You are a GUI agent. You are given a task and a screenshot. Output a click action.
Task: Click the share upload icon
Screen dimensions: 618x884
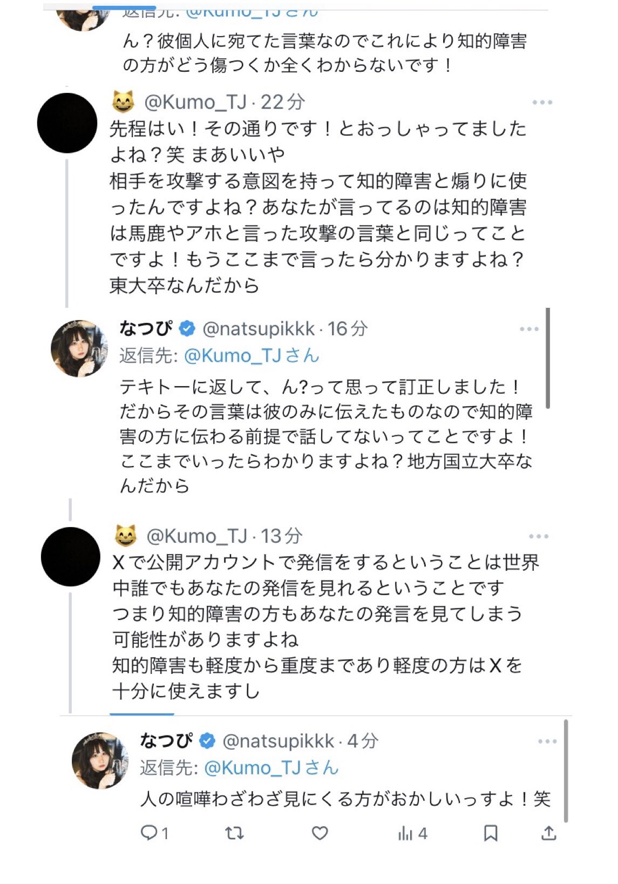pyautogui.click(x=548, y=833)
